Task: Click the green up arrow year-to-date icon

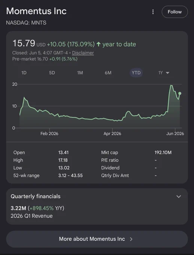Action: (98, 44)
